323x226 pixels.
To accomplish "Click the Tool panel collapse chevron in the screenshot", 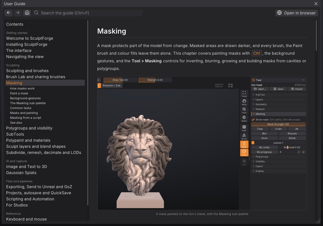I will coord(303,80).
